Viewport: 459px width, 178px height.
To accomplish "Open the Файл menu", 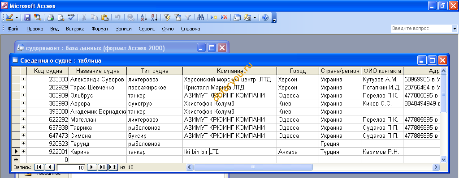I will [x=14, y=29].
